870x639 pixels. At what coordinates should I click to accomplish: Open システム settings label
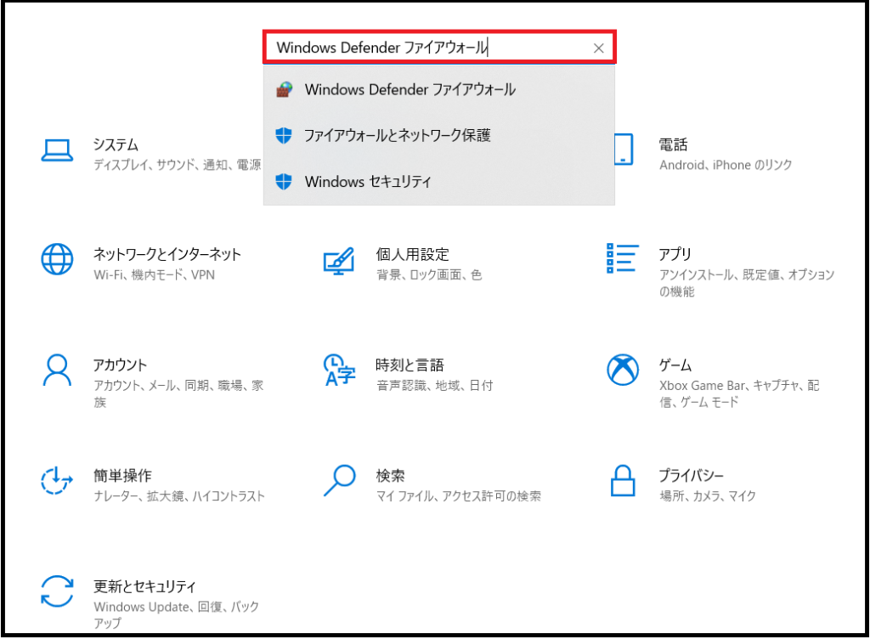point(116,144)
